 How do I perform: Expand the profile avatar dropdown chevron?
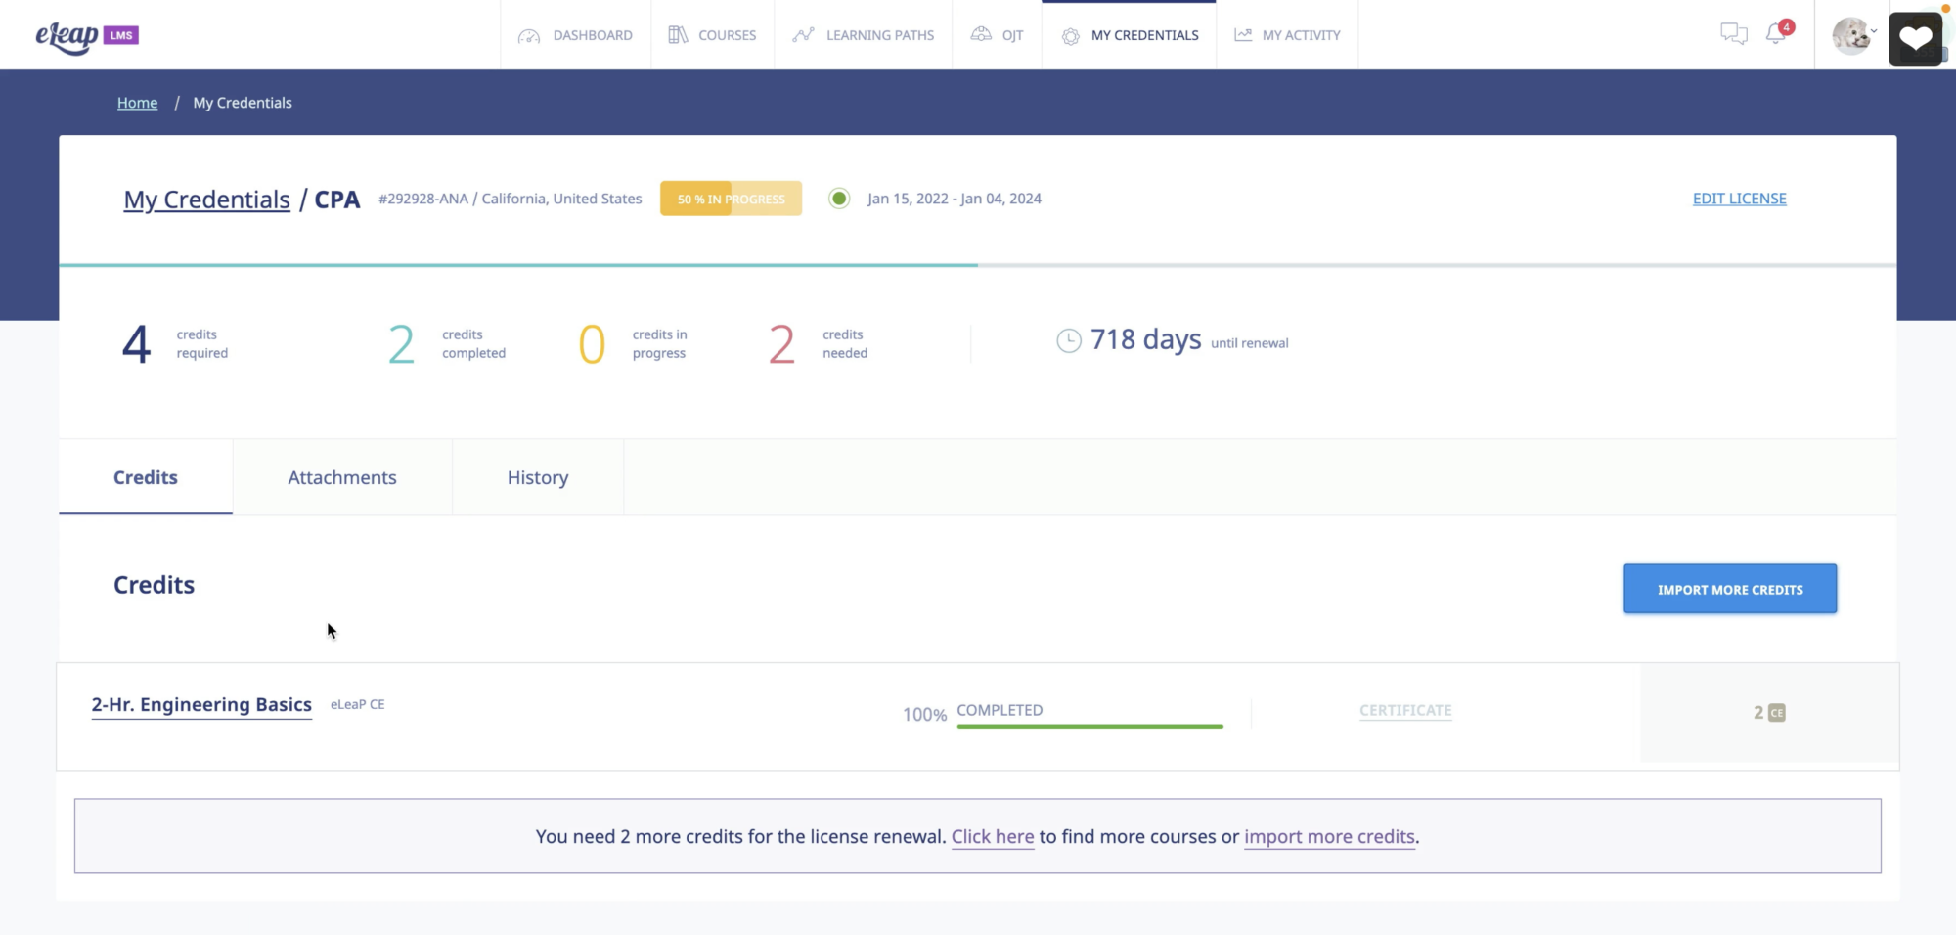(x=1875, y=32)
